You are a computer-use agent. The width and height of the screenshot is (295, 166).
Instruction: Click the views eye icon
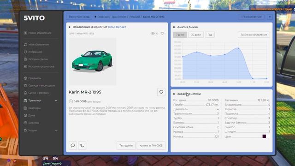coord(153,34)
